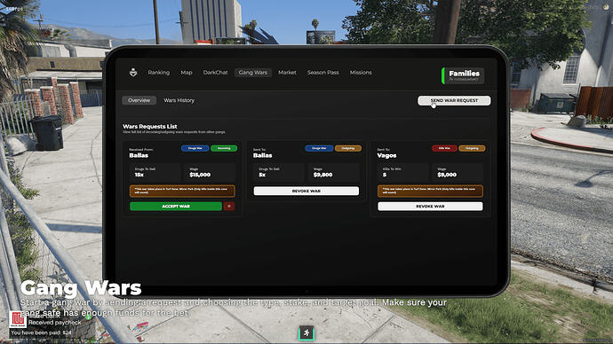Click the $9,000 wage value
This screenshot has height=344, width=613.
(x=447, y=175)
